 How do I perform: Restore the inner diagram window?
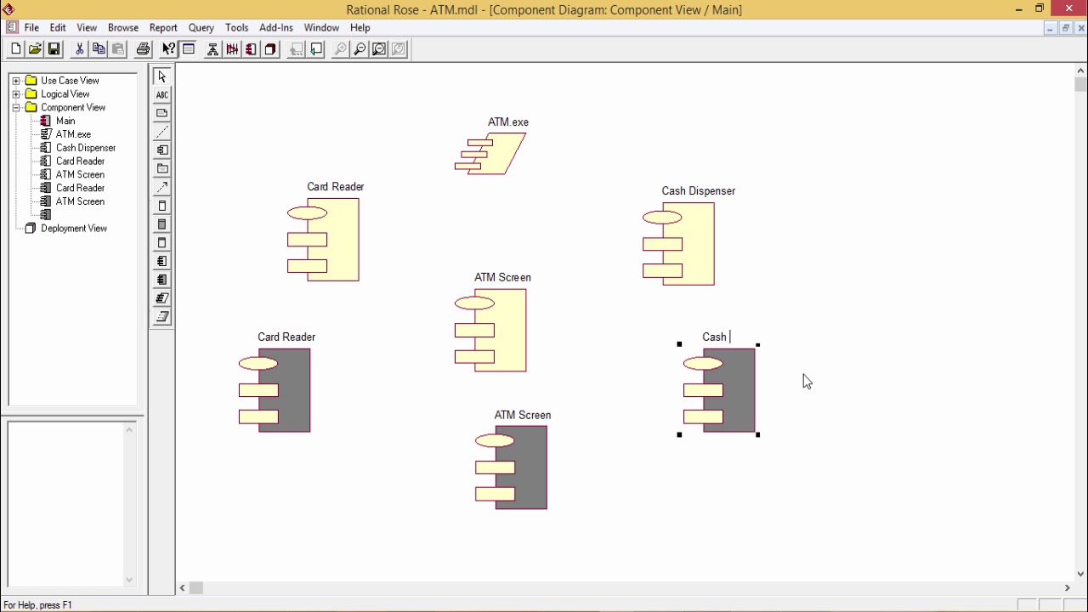(1066, 28)
